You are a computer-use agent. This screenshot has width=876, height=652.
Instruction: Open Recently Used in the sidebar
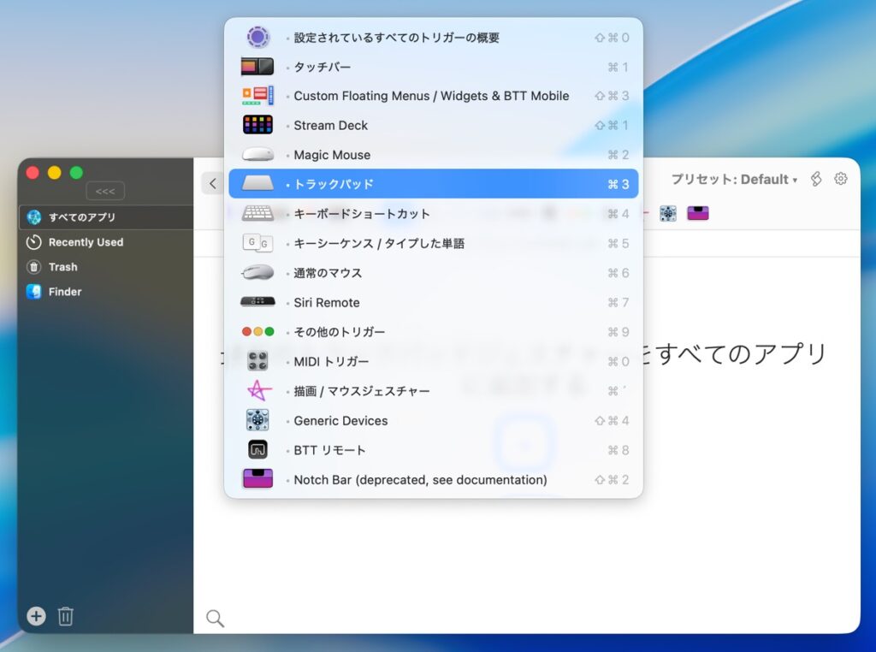[86, 242]
